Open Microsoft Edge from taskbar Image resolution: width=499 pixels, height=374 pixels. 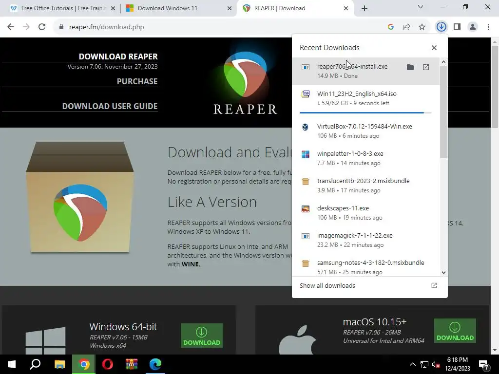(155, 364)
